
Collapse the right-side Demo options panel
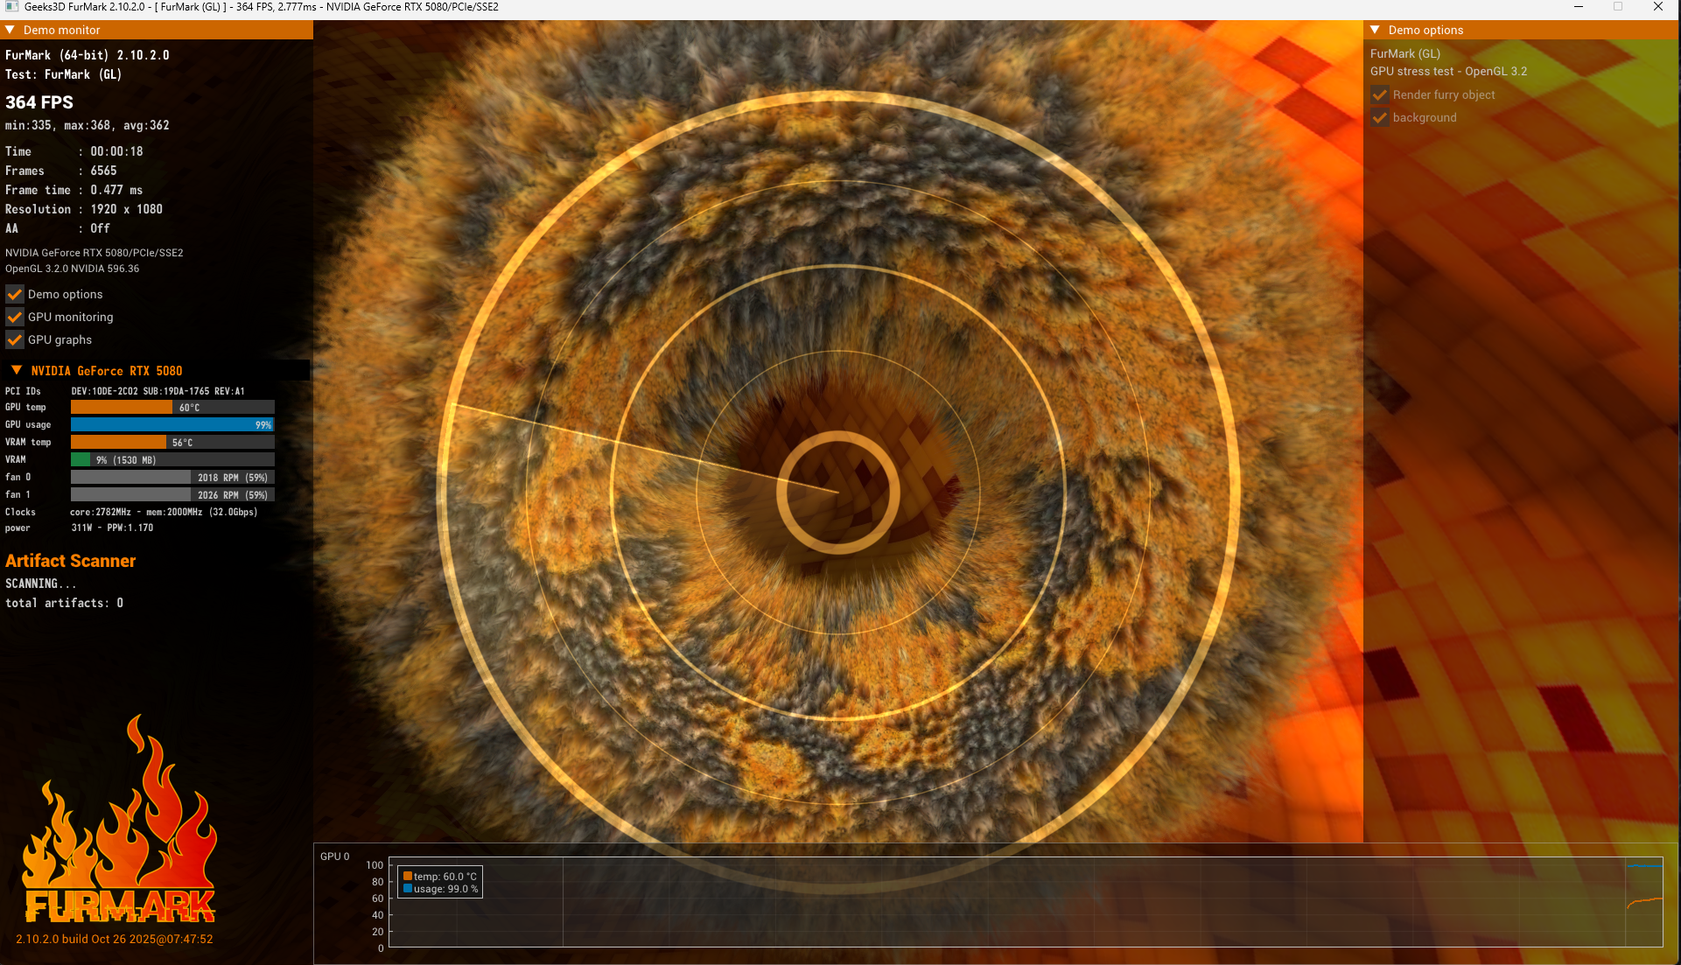click(x=1375, y=30)
